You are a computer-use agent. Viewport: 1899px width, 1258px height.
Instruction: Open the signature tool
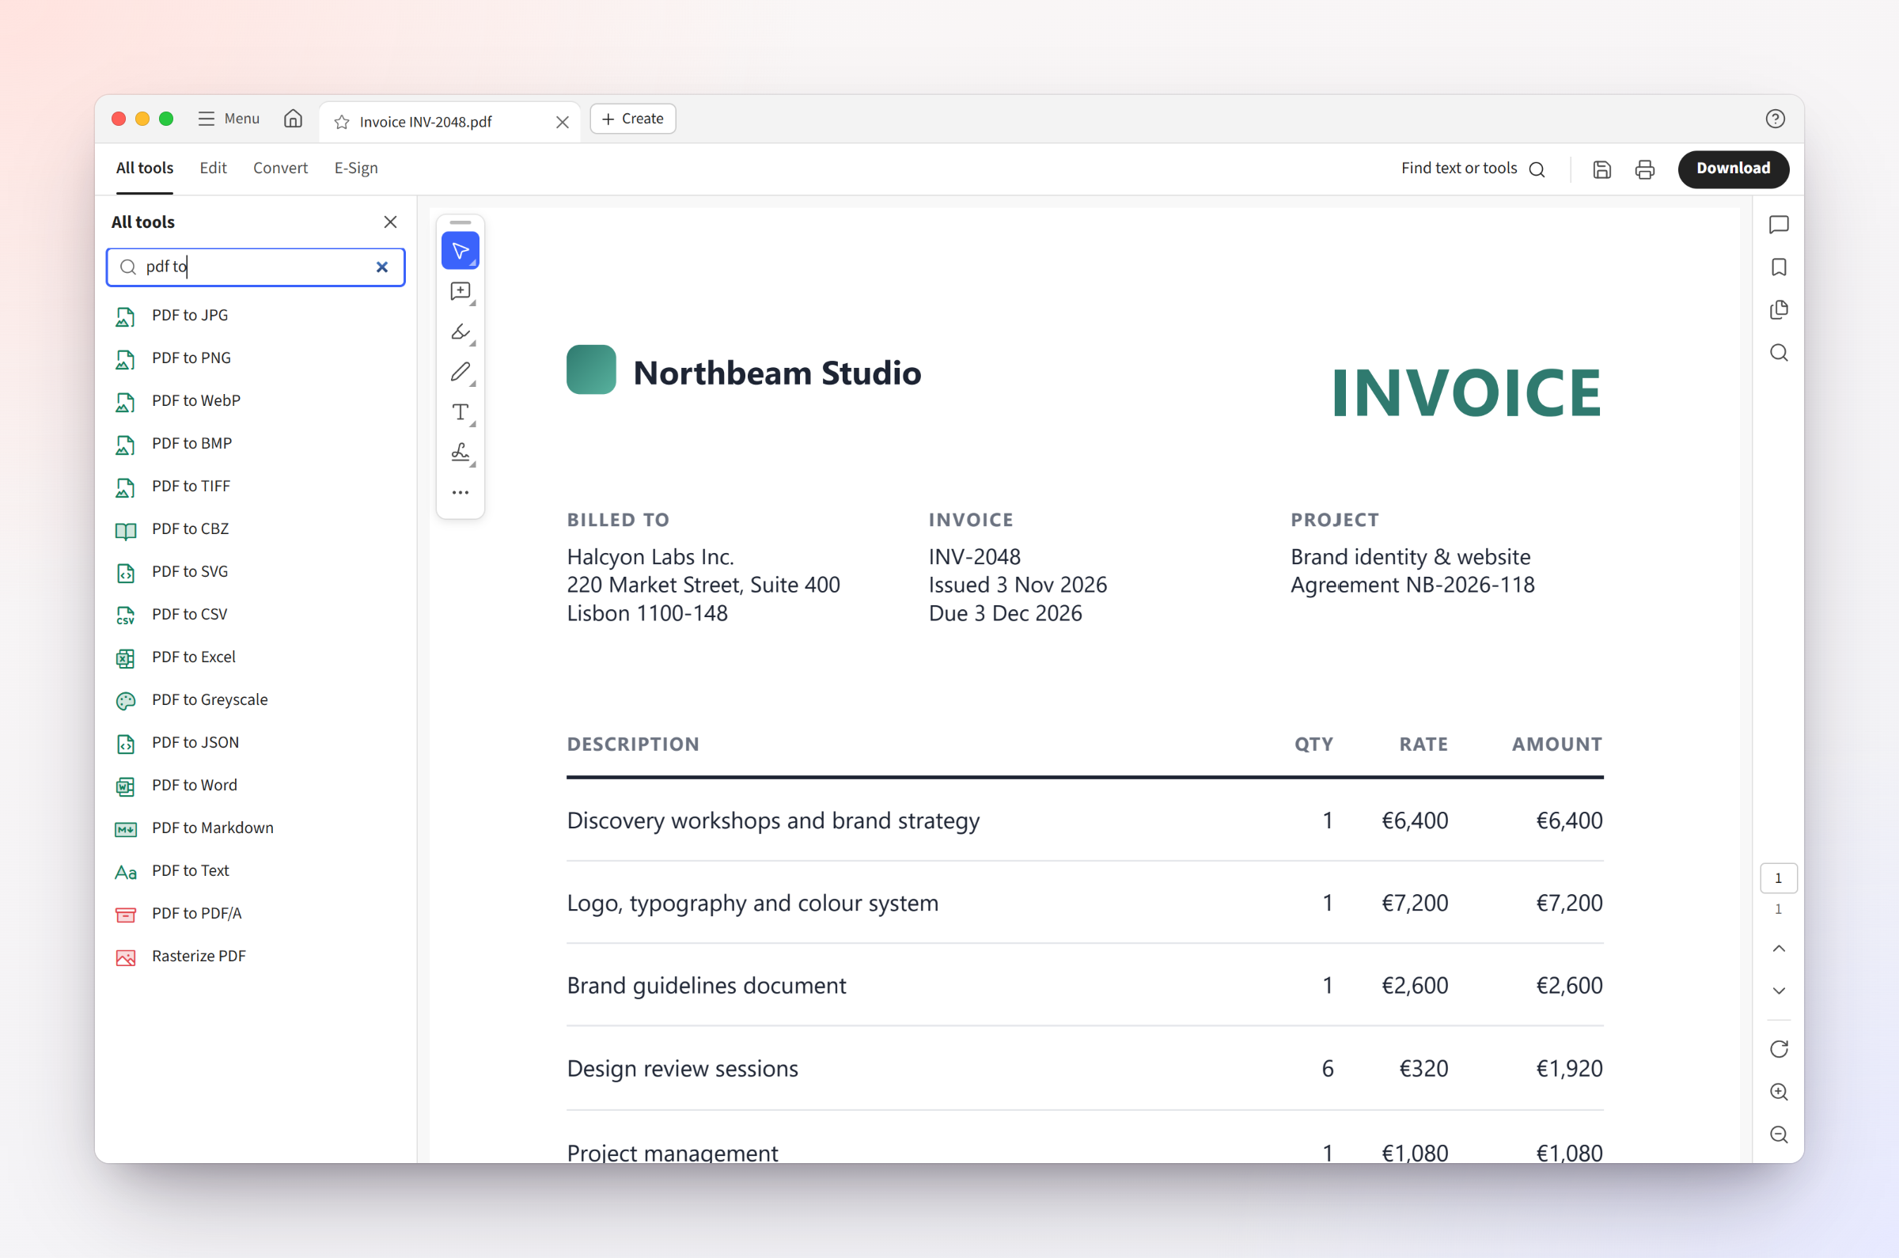[461, 453]
